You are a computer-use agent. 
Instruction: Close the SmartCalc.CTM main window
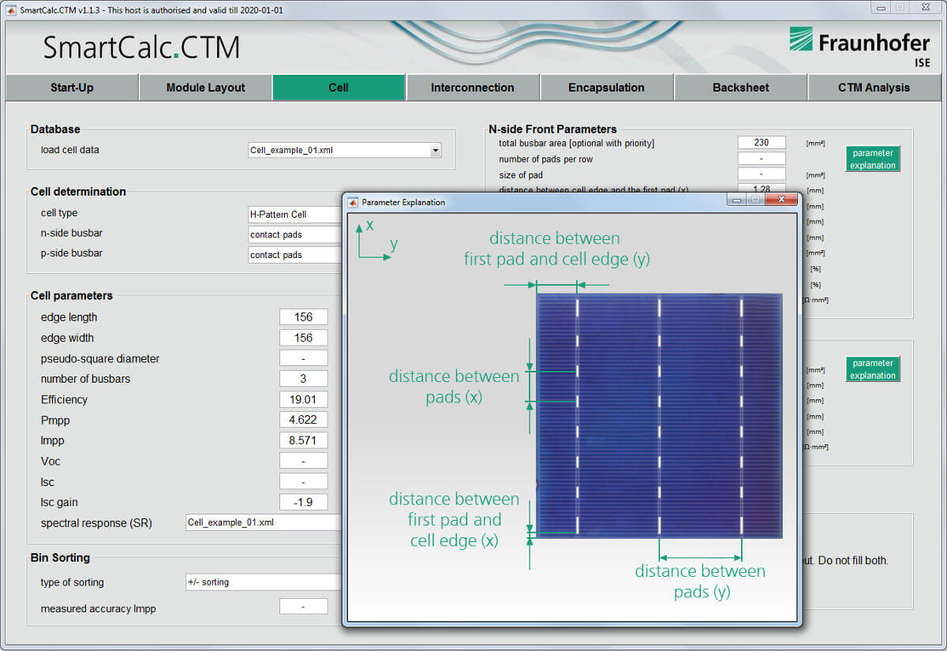[925, 7]
